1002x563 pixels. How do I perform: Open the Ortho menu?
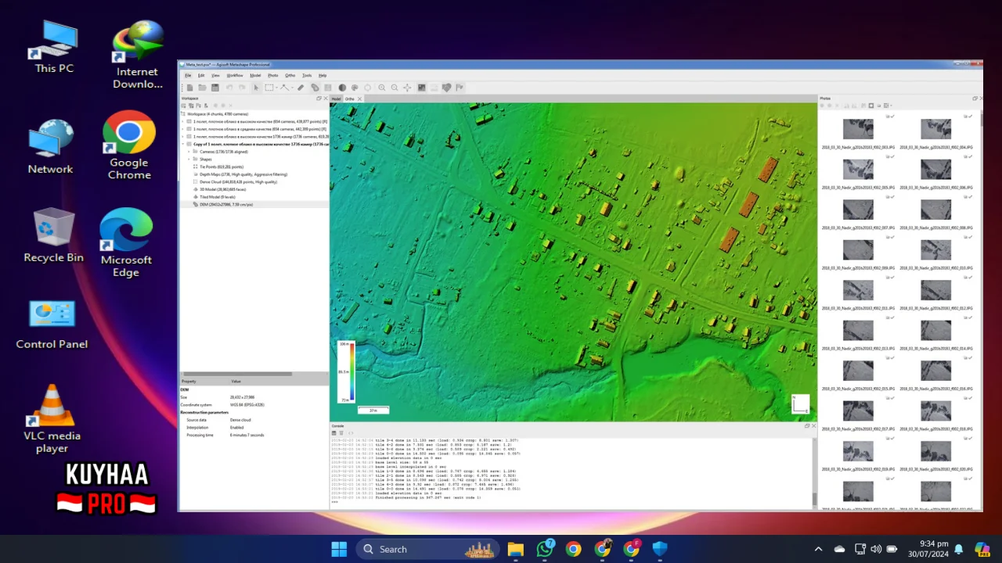pos(290,75)
